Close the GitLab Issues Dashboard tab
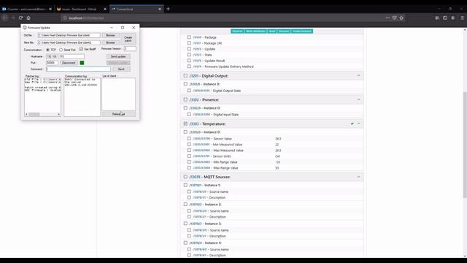467x263 pixels. [105, 9]
